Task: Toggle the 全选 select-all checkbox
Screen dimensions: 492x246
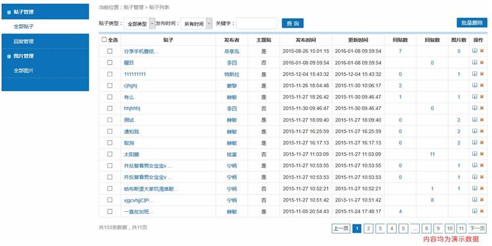Action: [x=104, y=39]
